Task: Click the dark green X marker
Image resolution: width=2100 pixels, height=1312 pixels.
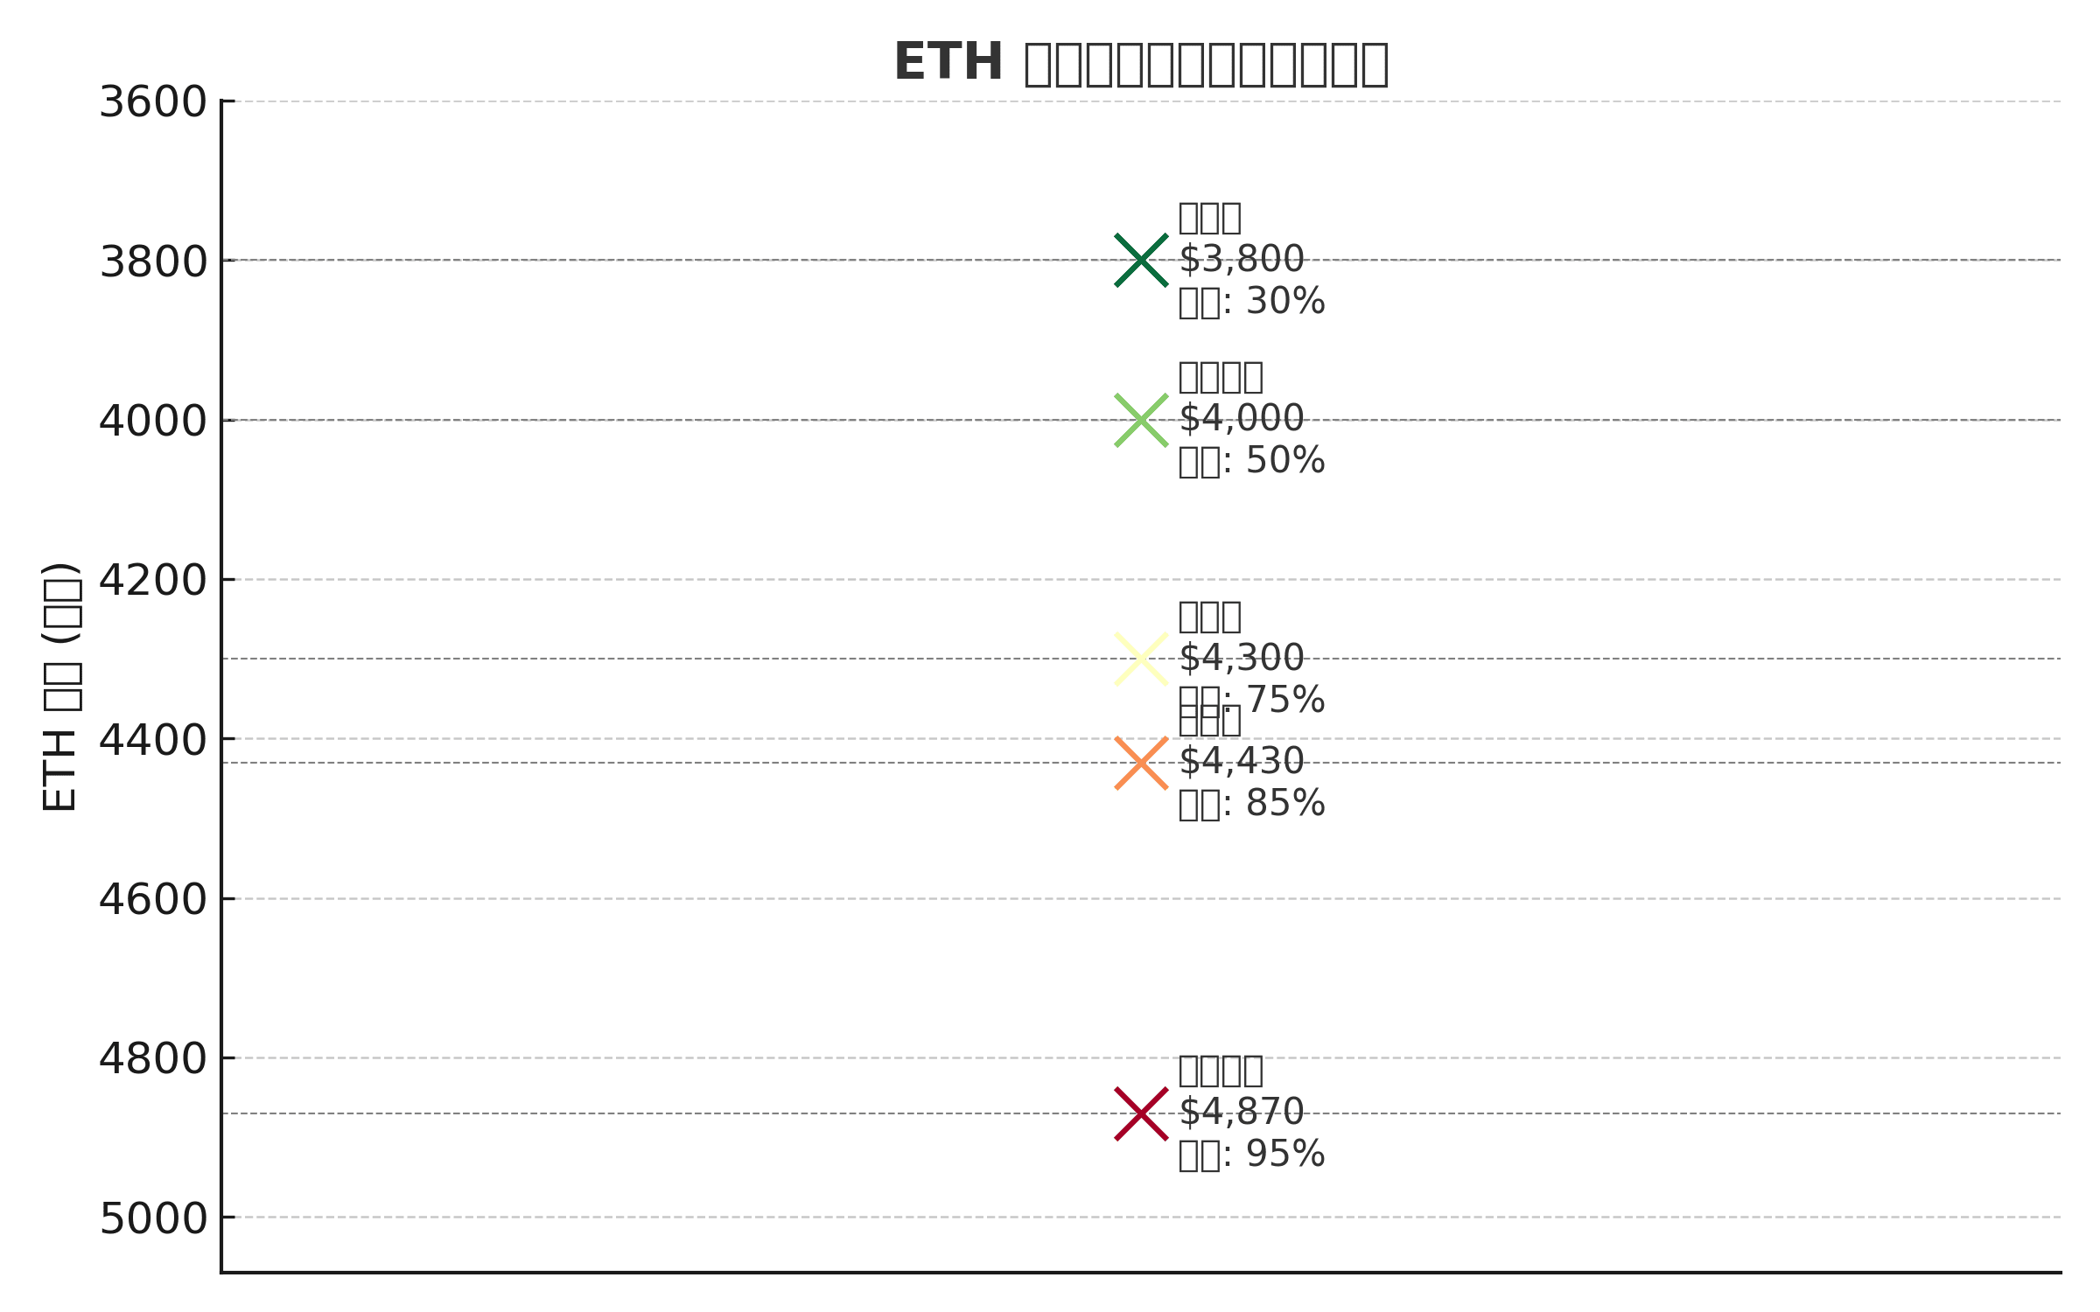Action: click(x=1141, y=260)
